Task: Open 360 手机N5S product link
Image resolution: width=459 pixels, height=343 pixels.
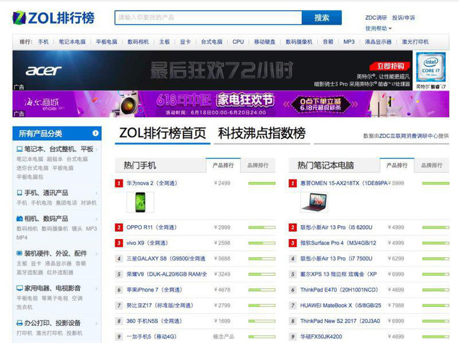Action: [x=154, y=321]
